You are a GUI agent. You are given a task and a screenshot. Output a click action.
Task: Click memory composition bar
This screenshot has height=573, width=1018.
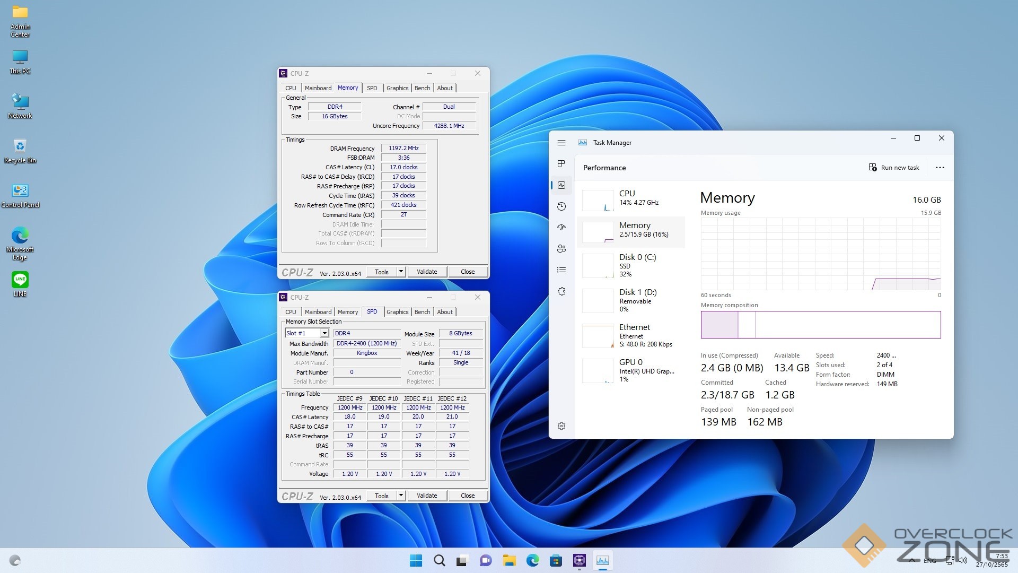[820, 325]
